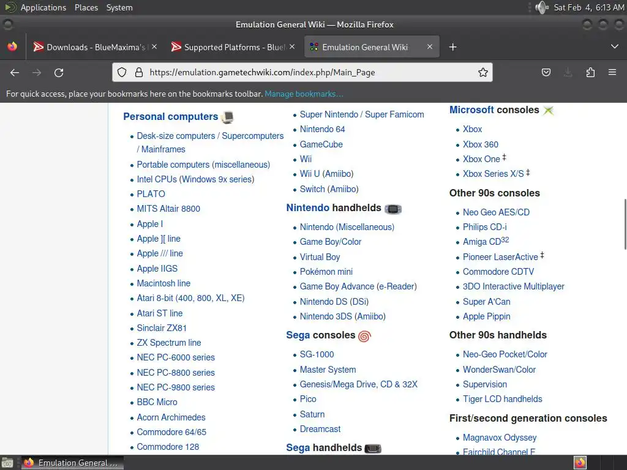Open the Macintosh line link
The width and height of the screenshot is (627, 470).
click(163, 283)
